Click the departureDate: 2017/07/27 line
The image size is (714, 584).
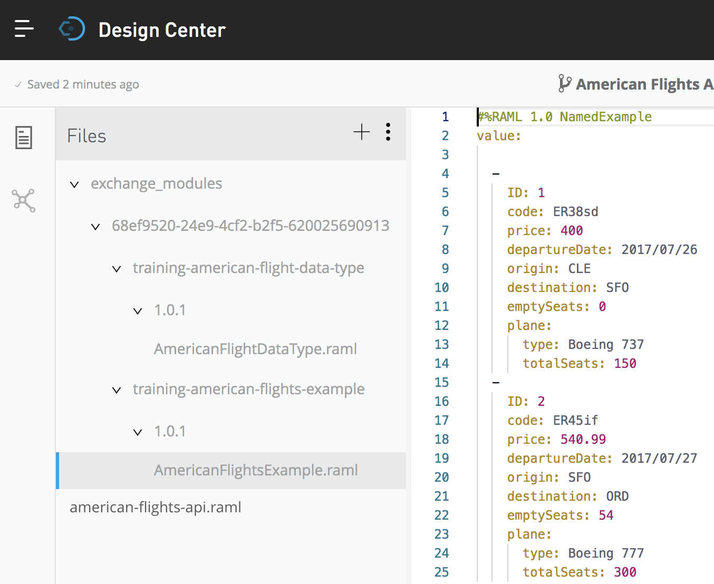click(602, 458)
